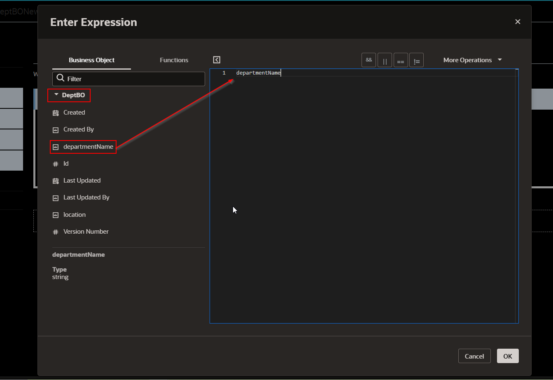
Task: Click the departmentName heading in details pane
Action: click(x=79, y=255)
